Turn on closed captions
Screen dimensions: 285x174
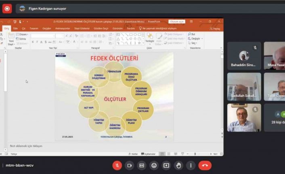point(142,166)
